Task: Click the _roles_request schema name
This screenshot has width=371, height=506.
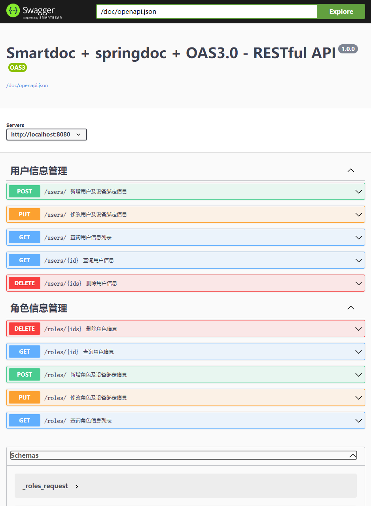Action: click(x=45, y=486)
